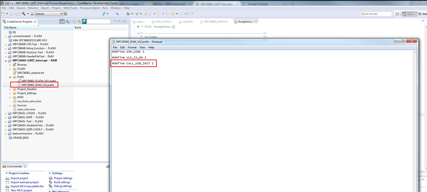This screenshot has width=427, height=192.
Task: Click the Save toolbar icon
Action: (x=12, y=14)
